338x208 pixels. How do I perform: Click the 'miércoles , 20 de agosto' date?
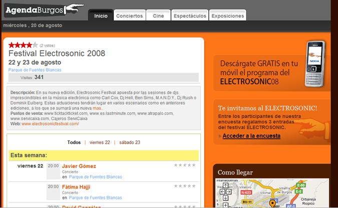pyautogui.click(x=33, y=25)
